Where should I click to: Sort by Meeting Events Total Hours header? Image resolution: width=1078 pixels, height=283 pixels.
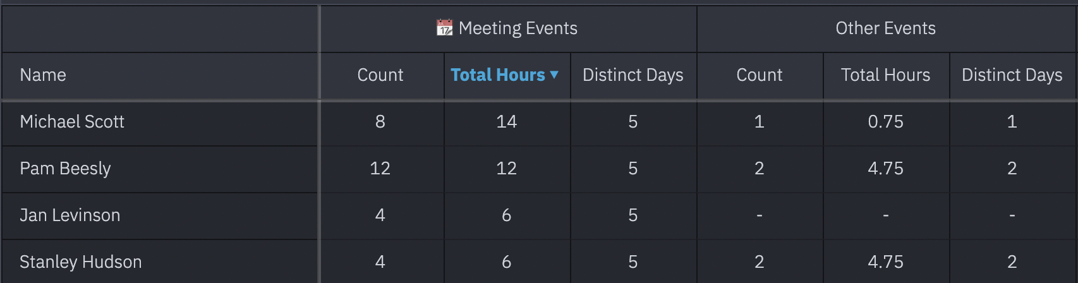click(x=498, y=75)
